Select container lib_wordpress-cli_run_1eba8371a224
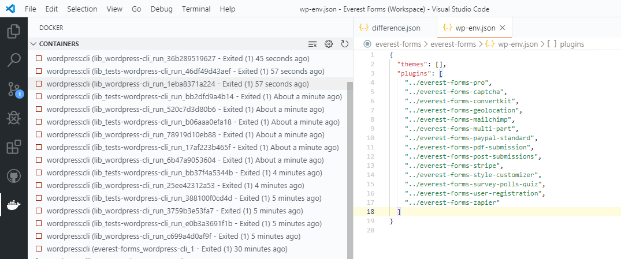This screenshot has height=259, width=621. point(187,84)
